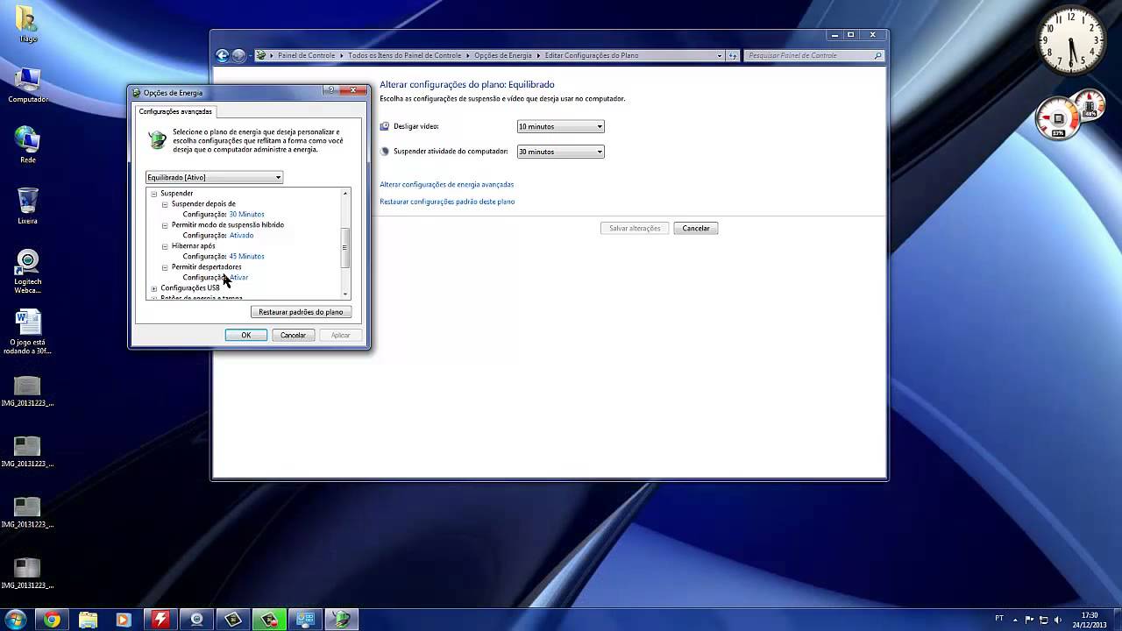Click the settings tree scroll up arrow

[x=345, y=193]
